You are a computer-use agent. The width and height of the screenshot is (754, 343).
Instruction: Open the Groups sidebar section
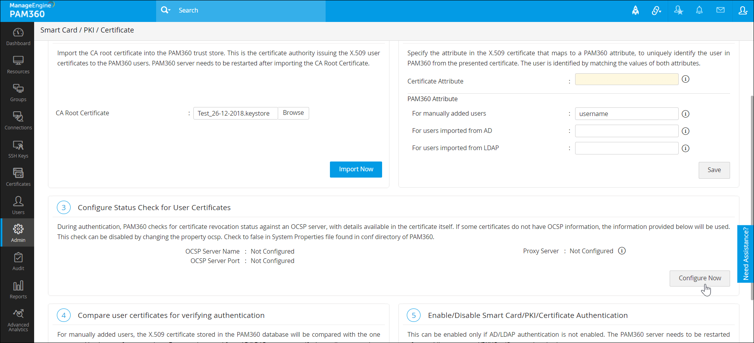[x=18, y=93]
